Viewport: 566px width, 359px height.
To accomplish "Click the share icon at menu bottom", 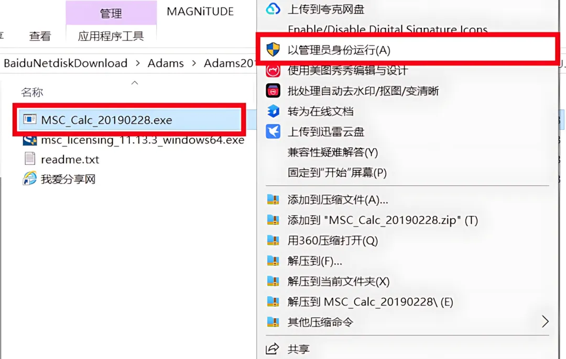I will pos(272,349).
